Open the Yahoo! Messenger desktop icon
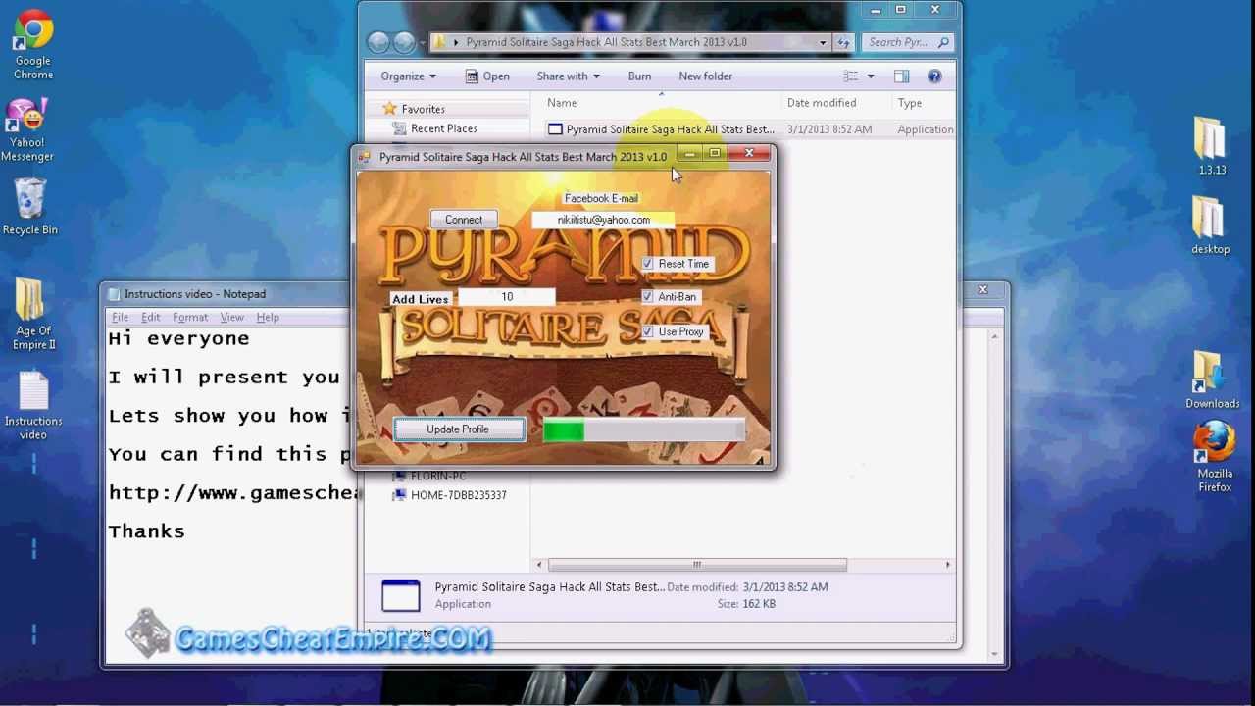 click(27, 129)
